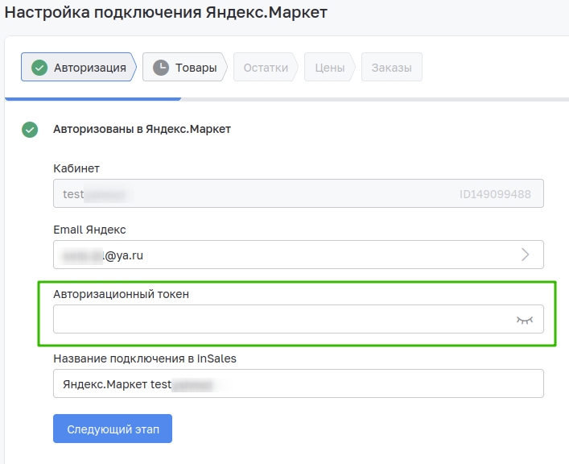Click the Авторизационный токен label
This screenshot has height=464, width=569.
(x=122, y=294)
